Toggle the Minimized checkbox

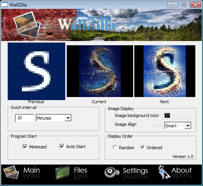point(25,146)
